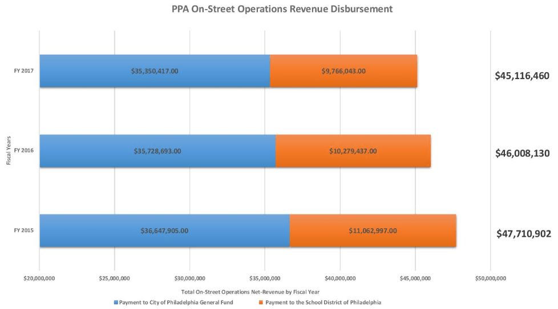Screen dimensions: 558x309
Task: Select the FY 2016 orange bar segment
Action: pyautogui.click(x=353, y=151)
